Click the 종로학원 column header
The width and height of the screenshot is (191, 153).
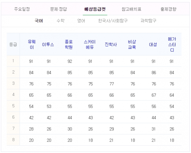click(x=70, y=44)
